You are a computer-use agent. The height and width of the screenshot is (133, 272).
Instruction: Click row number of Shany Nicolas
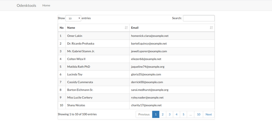pos(61,105)
